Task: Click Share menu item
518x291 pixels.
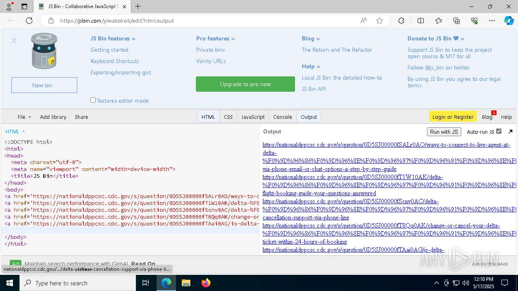Action: (x=81, y=117)
